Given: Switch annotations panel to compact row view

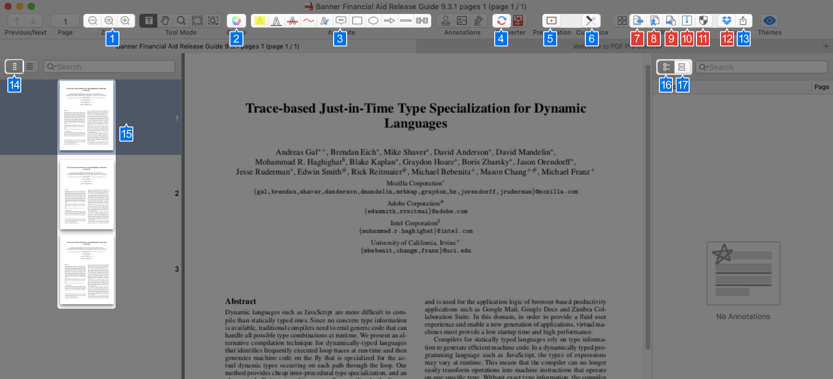Looking at the screenshot, I should tap(682, 67).
